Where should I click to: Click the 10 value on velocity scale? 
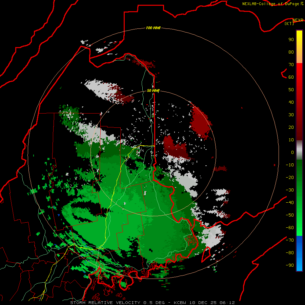pos(291,140)
